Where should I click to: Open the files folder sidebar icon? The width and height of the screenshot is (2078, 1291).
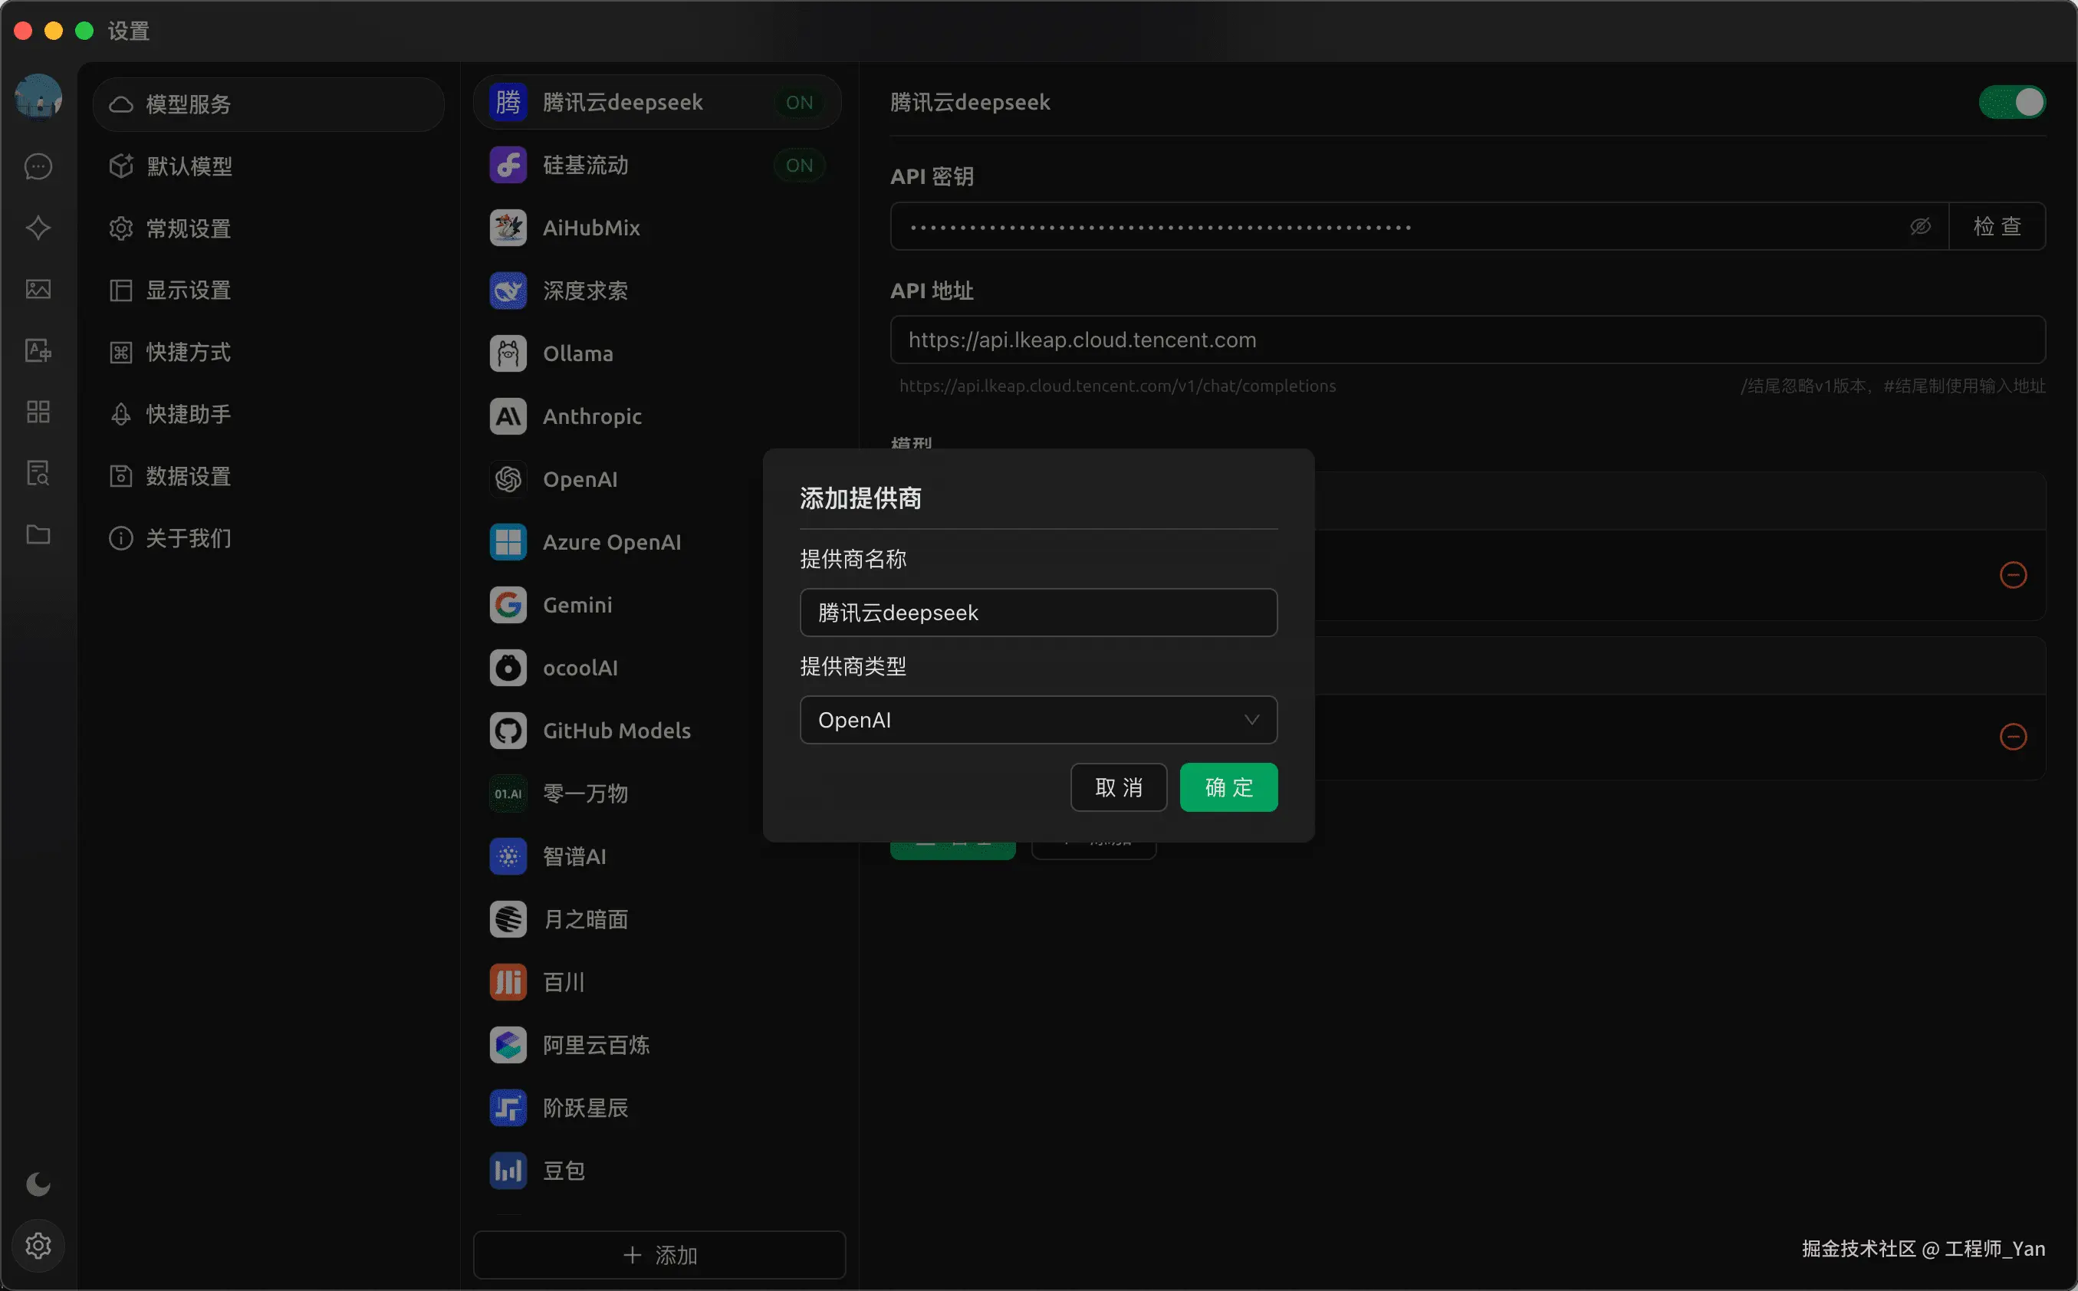click(x=38, y=535)
